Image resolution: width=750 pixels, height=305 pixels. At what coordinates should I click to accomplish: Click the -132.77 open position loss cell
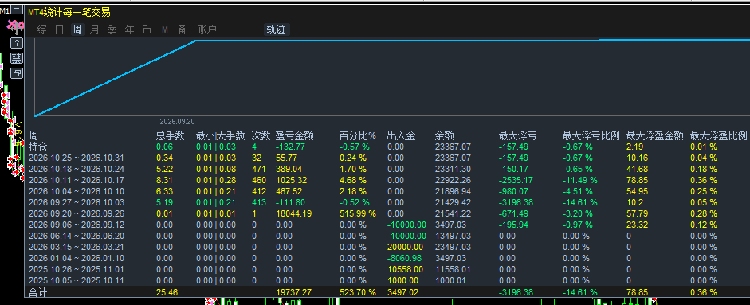[x=291, y=147]
